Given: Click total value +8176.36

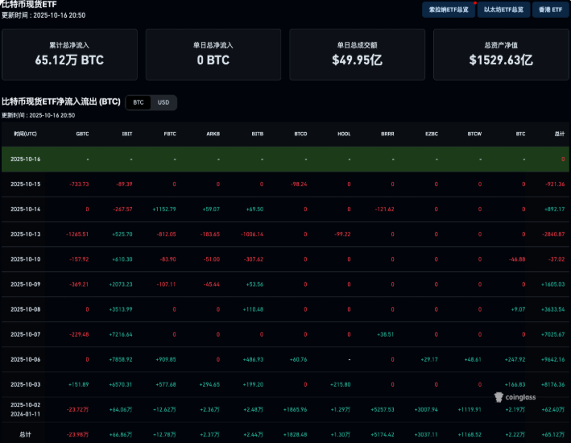Looking at the screenshot, I should pyautogui.click(x=553, y=385).
